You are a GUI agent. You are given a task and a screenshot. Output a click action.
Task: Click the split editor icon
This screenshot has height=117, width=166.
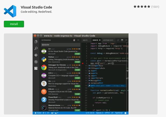point(122,40)
